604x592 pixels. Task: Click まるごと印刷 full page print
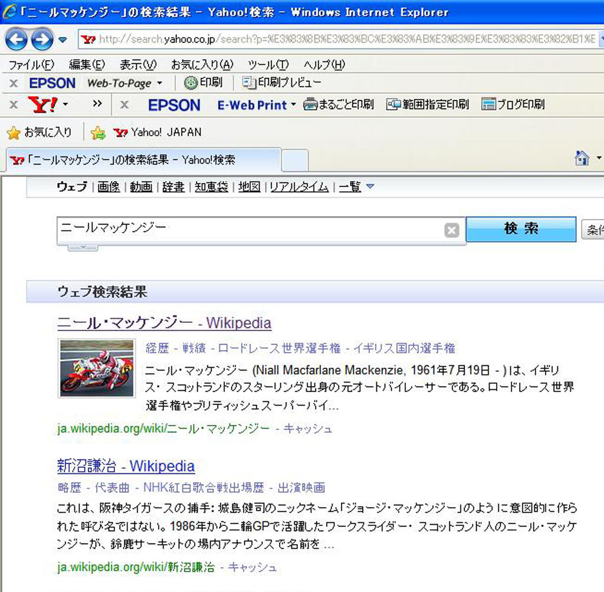[x=338, y=104]
